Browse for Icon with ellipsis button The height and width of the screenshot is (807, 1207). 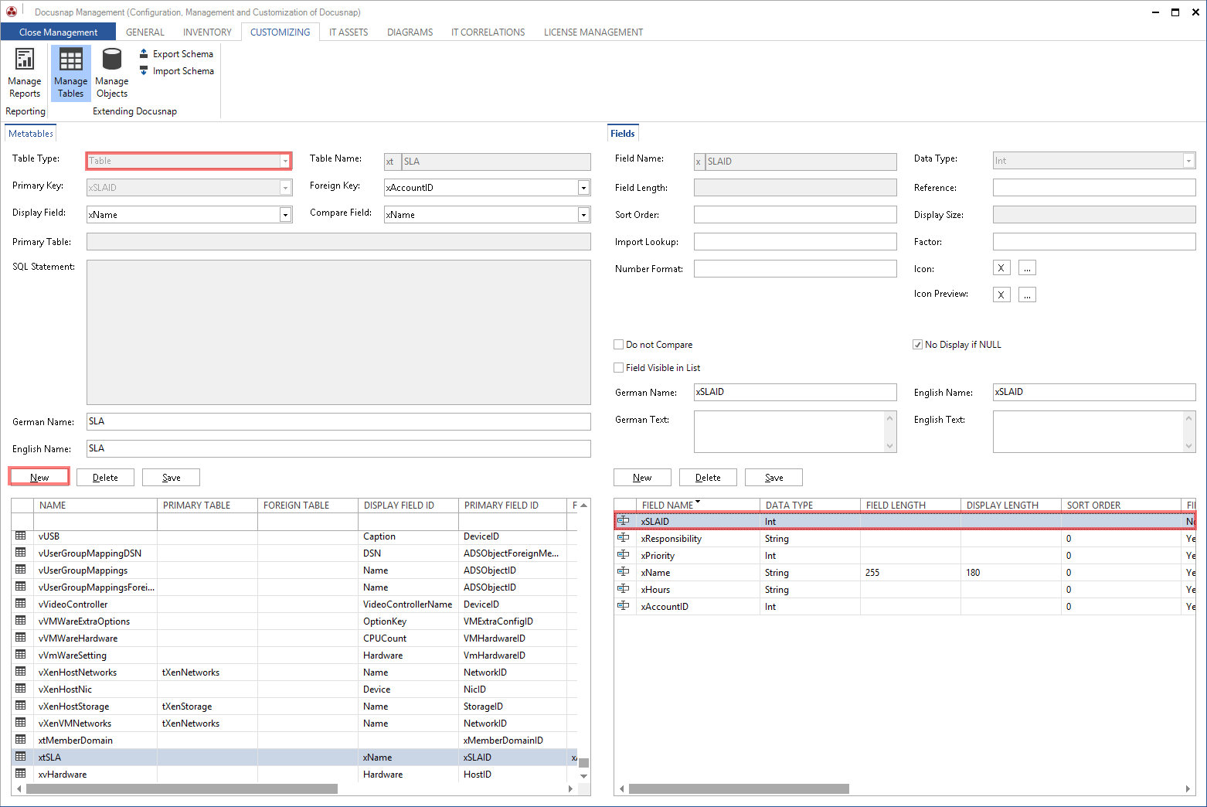(1027, 268)
